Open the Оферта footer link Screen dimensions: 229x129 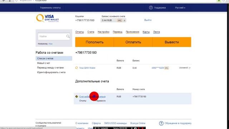click(x=96, y=123)
